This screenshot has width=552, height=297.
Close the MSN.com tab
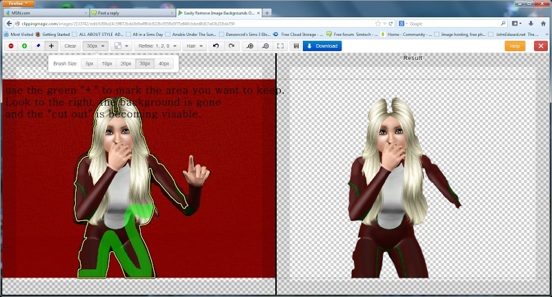click(x=86, y=13)
